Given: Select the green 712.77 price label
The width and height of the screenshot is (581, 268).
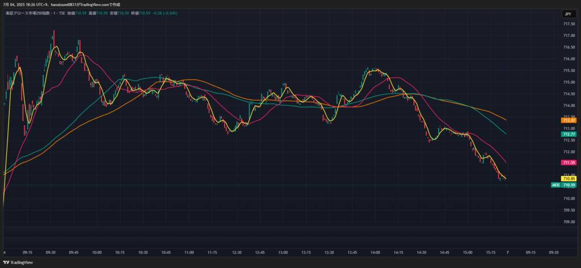Looking at the screenshot, I should click(569, 134).
